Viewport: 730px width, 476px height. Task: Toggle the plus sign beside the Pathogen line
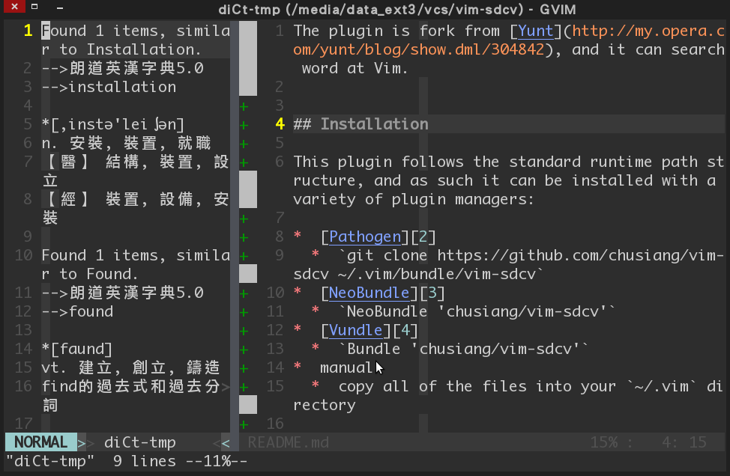(x=243, y=236)
